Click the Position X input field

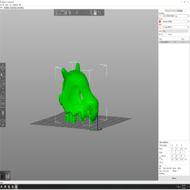coord(173,149)
